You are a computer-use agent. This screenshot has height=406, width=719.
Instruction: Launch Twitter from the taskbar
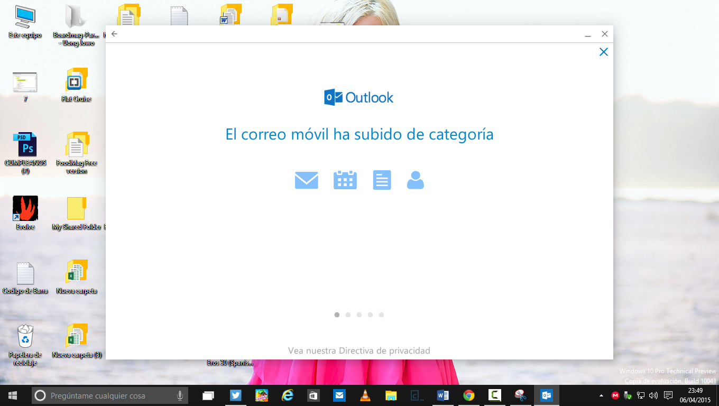pos(236,395)
